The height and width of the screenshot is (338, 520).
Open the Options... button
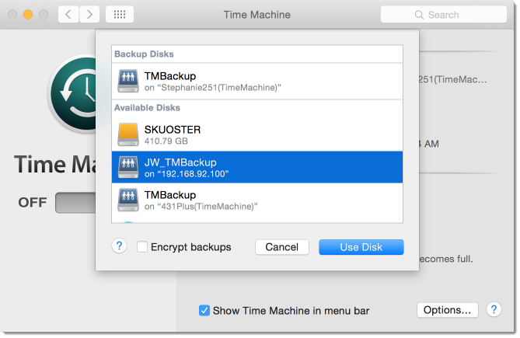point(447,310)
